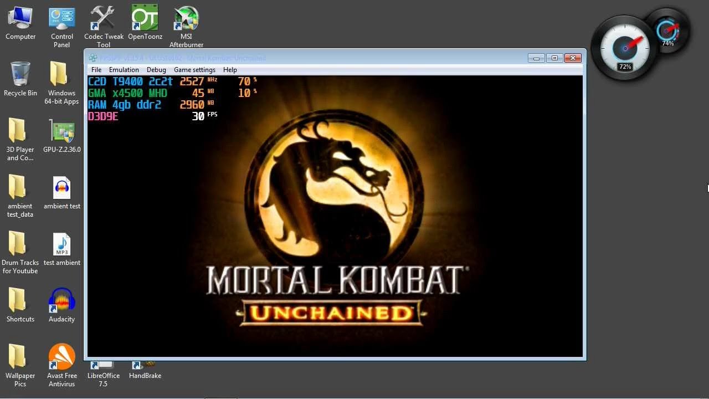The width and height of the screenshot is (709, 399).
Task: Open the Computer desktop icon
Action: coord(20,23)
